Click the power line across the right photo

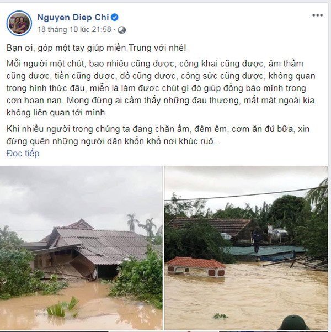(x=247, y=194)
